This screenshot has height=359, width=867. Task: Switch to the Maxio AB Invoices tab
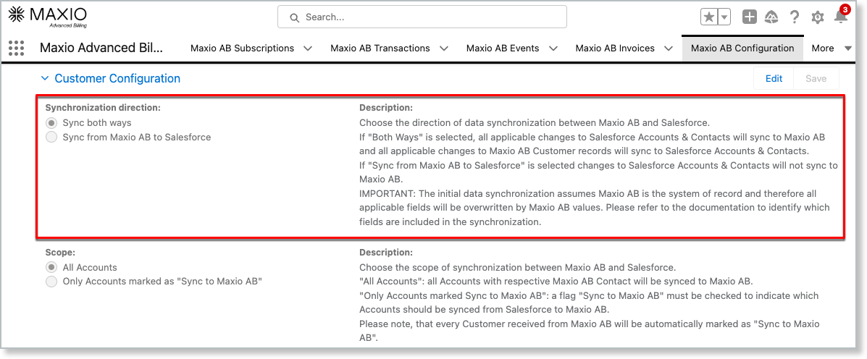point(614,48)
